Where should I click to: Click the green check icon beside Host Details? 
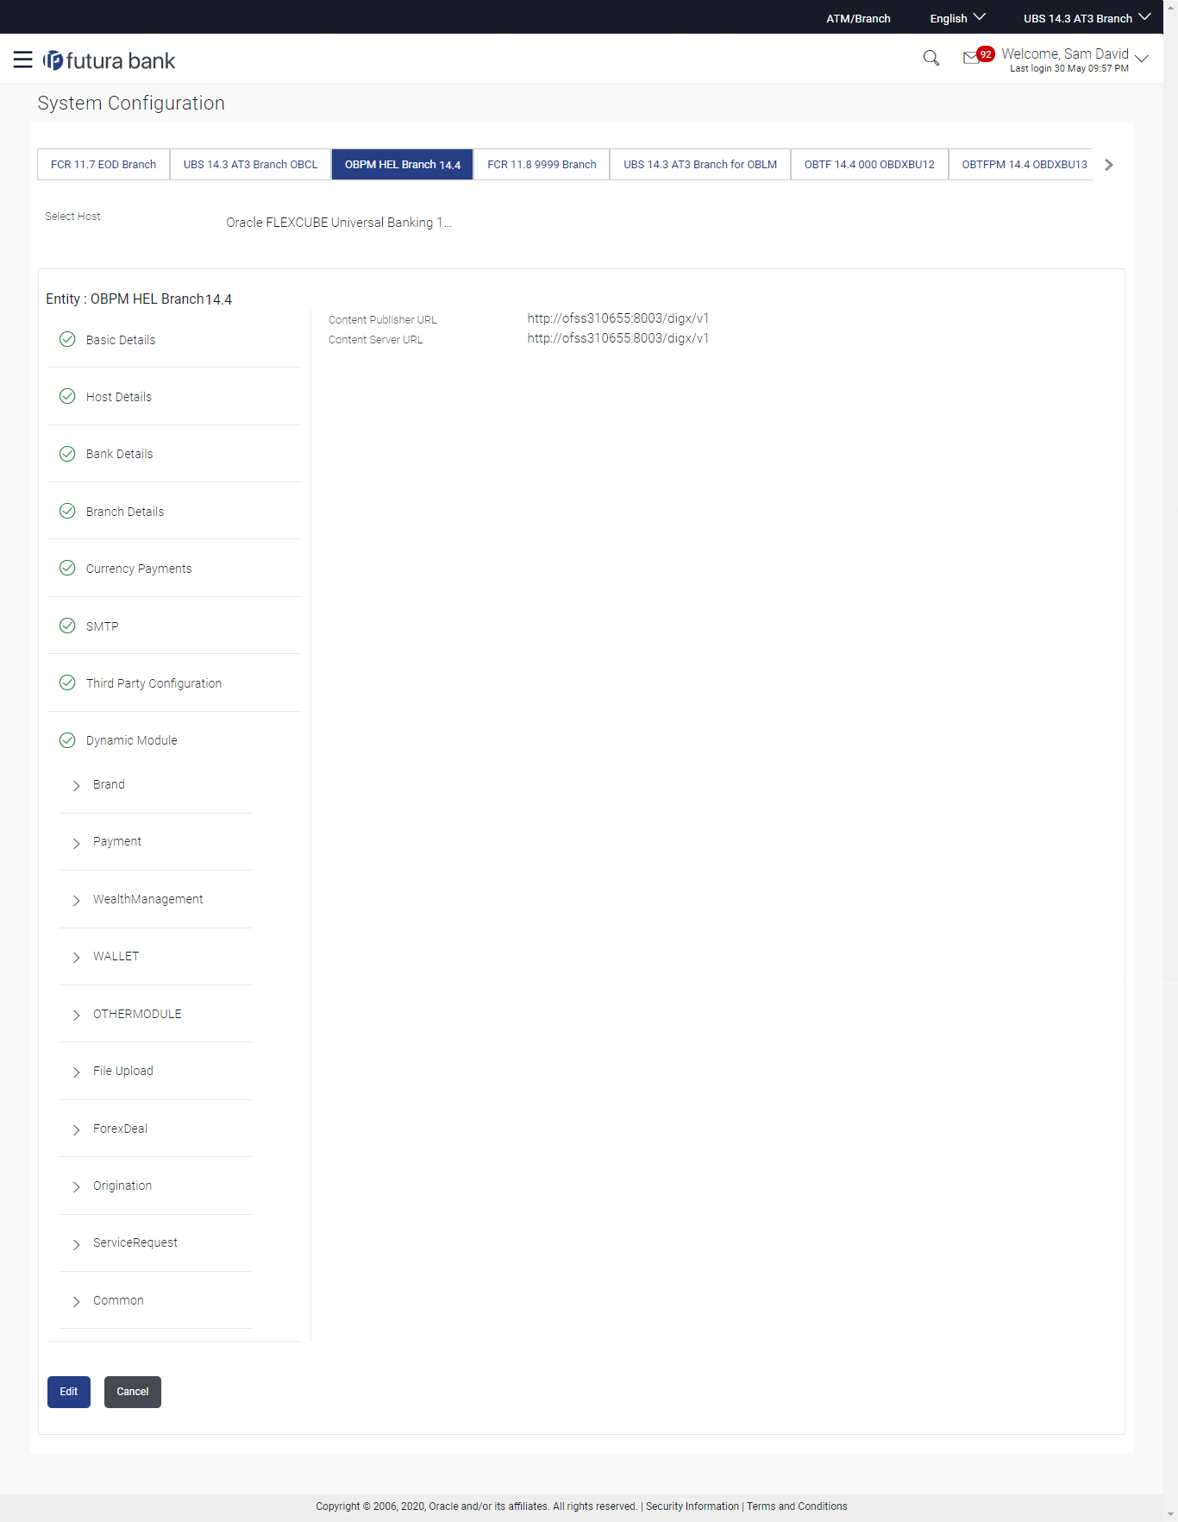click(x=67, y=396)
